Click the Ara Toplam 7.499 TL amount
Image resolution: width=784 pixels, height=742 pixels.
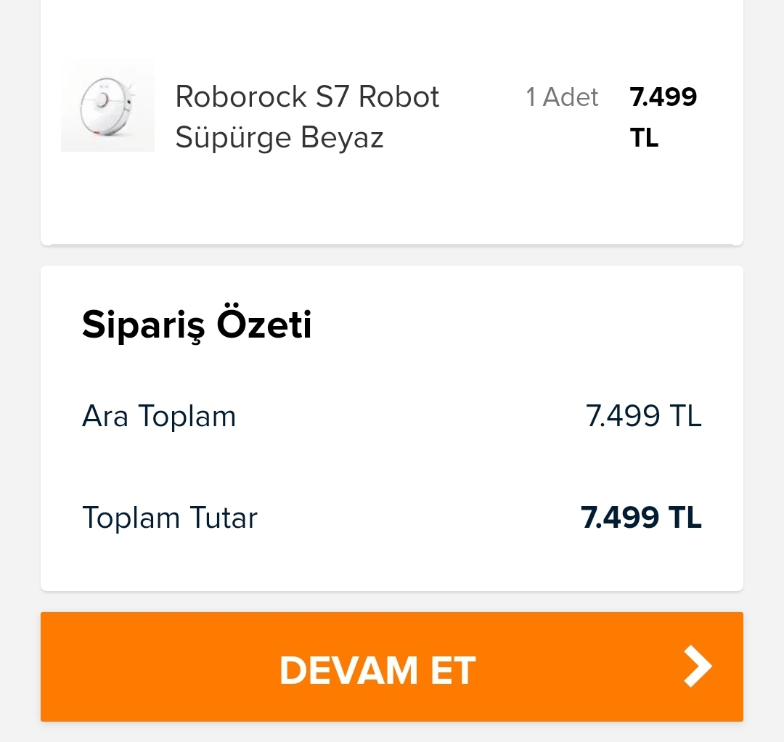(643, 416)
